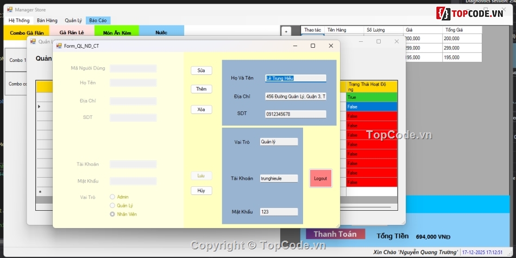516x258 pixels.
Task: Minimize the Form_QL_ND_CT window
Action: click(295, 46)
